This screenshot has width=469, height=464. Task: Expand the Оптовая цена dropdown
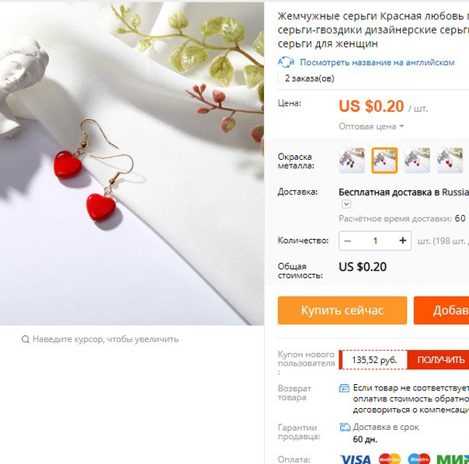(x=371, y=126)
